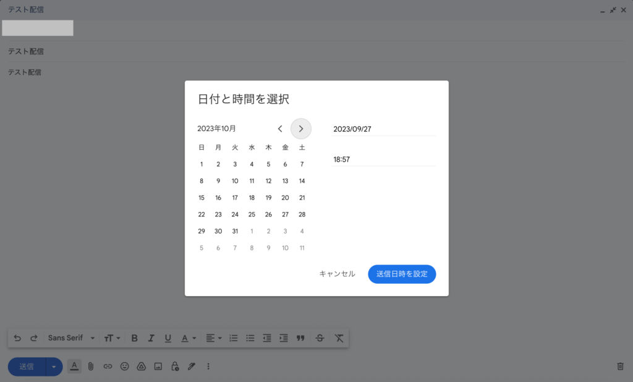Open the Sans Serif font dropdown

click(72, 338)
